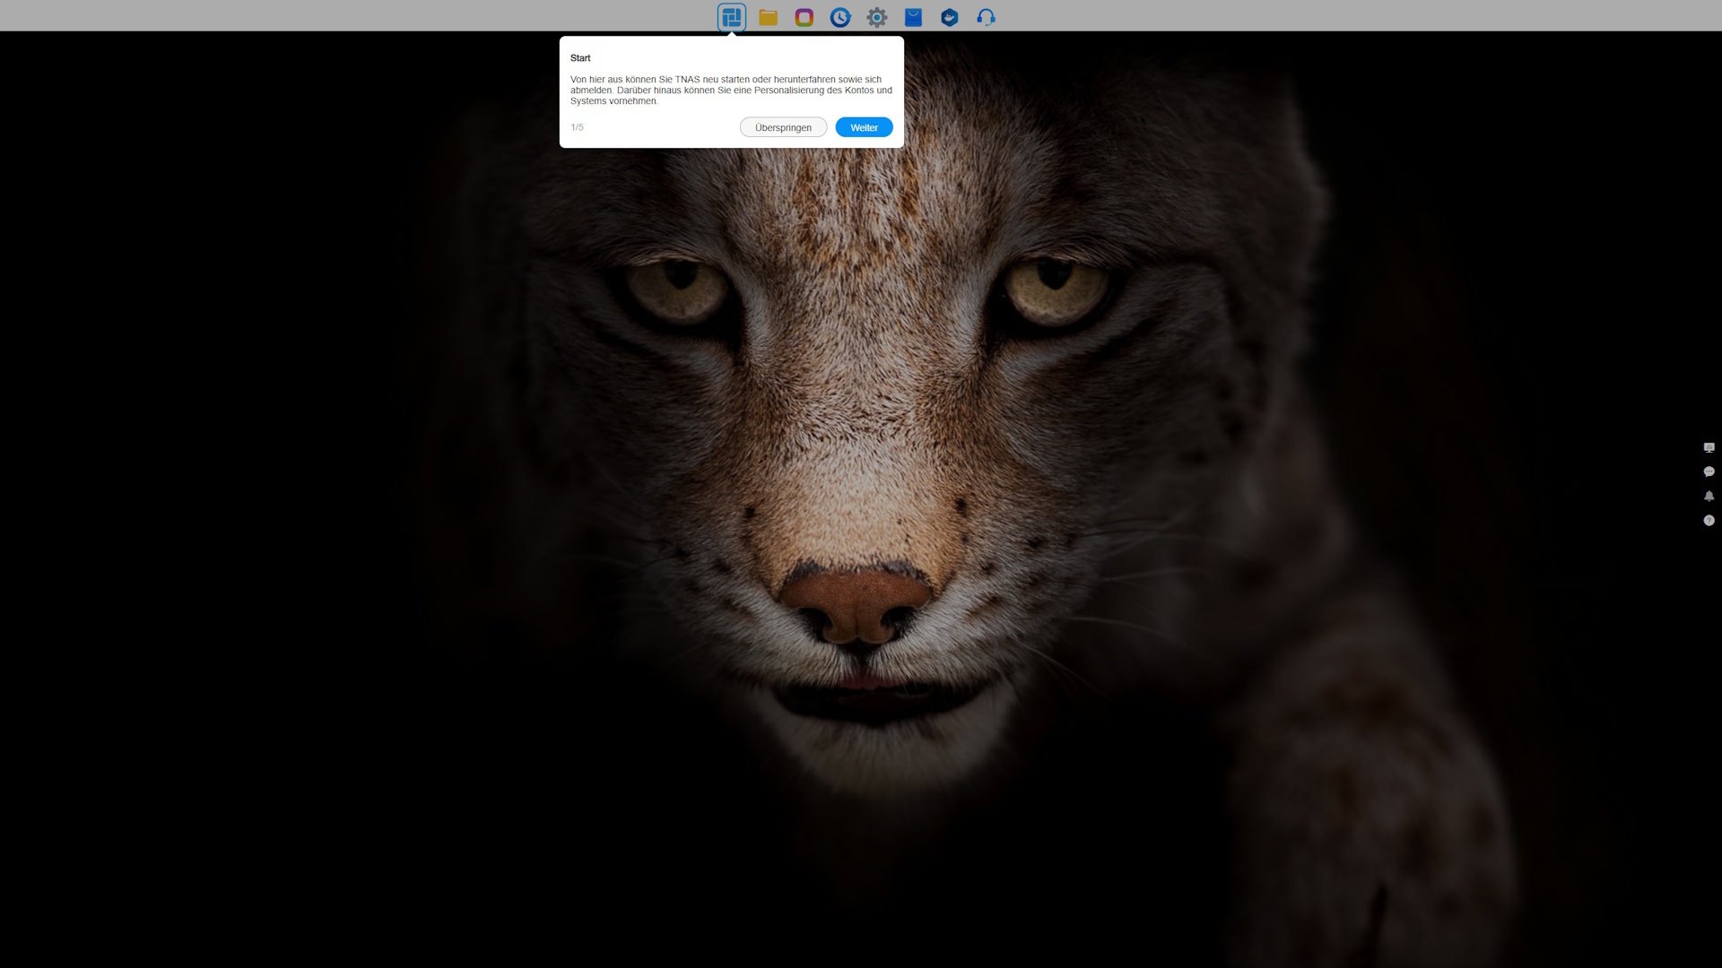This screenshot has height=968, width=1722.
Task: Launch the Docker whale hexagon icon
Action: 949,17
